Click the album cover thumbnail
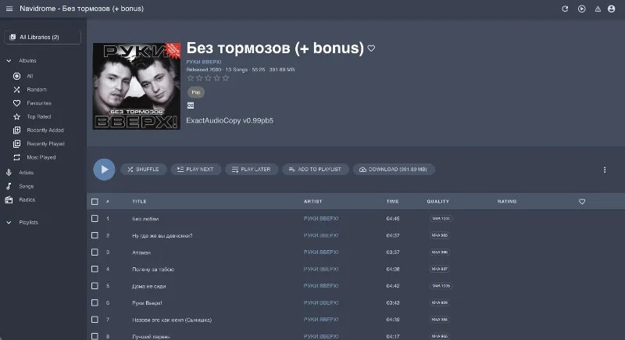The width and height of the screenshot is (625, 340). click(137, 86)
